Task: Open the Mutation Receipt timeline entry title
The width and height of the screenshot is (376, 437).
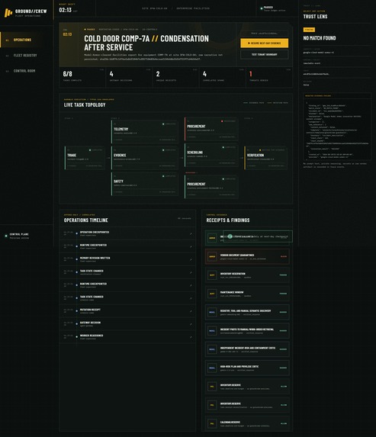Action: 90,310
